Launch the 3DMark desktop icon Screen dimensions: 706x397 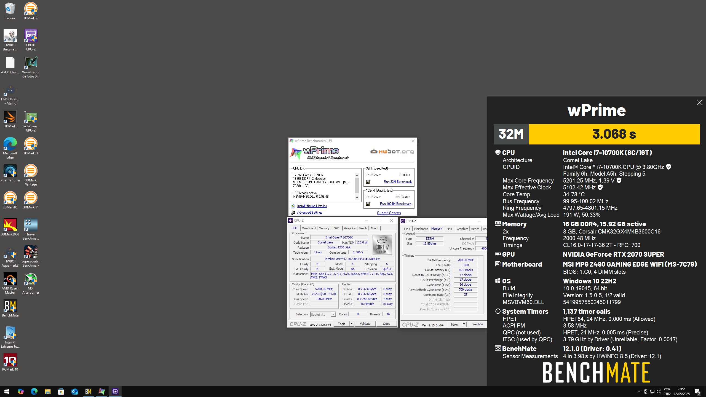tap(10, 119)
